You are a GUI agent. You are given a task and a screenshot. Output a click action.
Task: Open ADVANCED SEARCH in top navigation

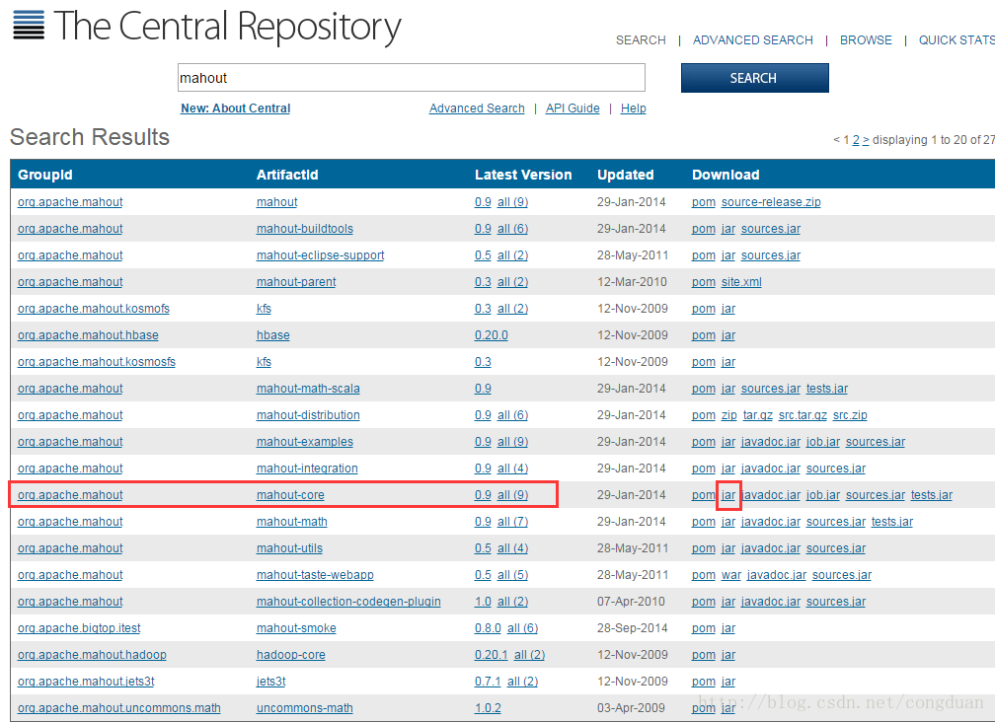coord(752,39)
